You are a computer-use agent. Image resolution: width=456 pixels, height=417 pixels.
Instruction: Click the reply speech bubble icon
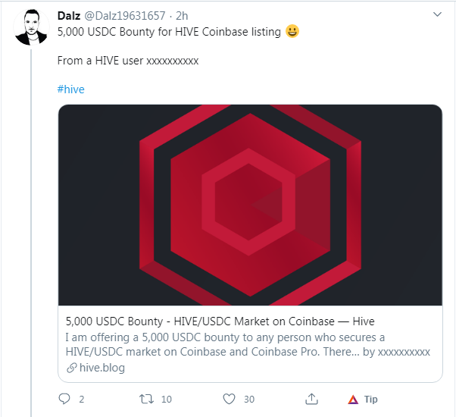[x=64, y=399]
